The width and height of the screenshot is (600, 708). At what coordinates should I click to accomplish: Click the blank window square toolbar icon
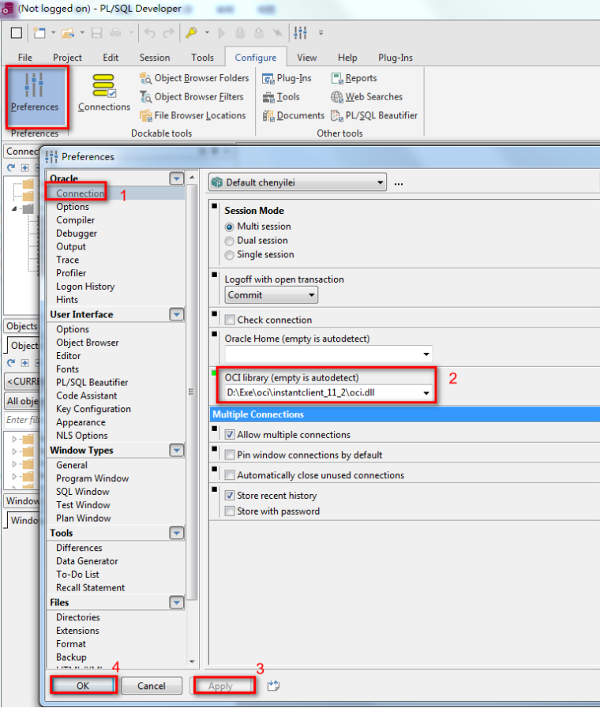(17, 33)
